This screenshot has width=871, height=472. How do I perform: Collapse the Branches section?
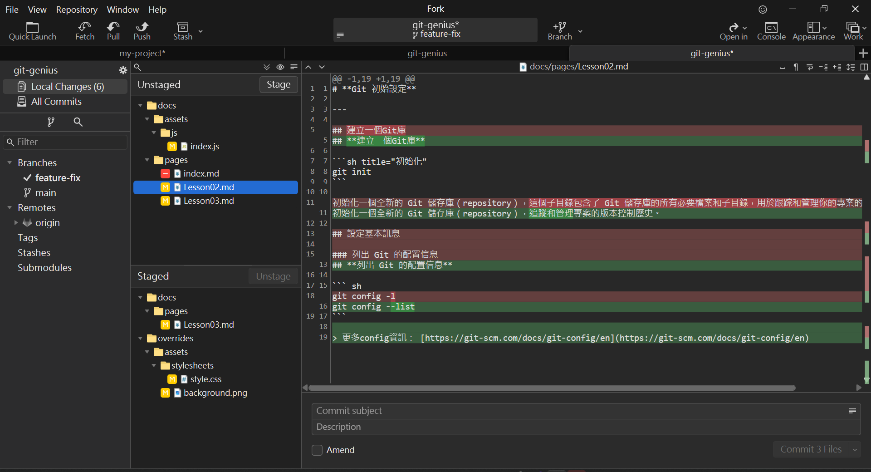[x=10, y=162]
